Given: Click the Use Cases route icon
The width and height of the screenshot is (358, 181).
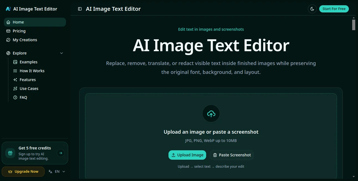Looking at the screenshot, I should 15,89.
